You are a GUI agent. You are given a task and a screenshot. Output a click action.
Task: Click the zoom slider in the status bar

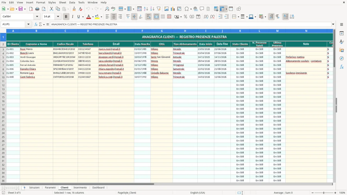tap(324, 193)
